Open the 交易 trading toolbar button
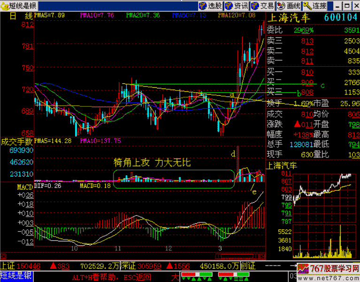Image resolution: width=360 pixels, height=282 pixels. 262,6
